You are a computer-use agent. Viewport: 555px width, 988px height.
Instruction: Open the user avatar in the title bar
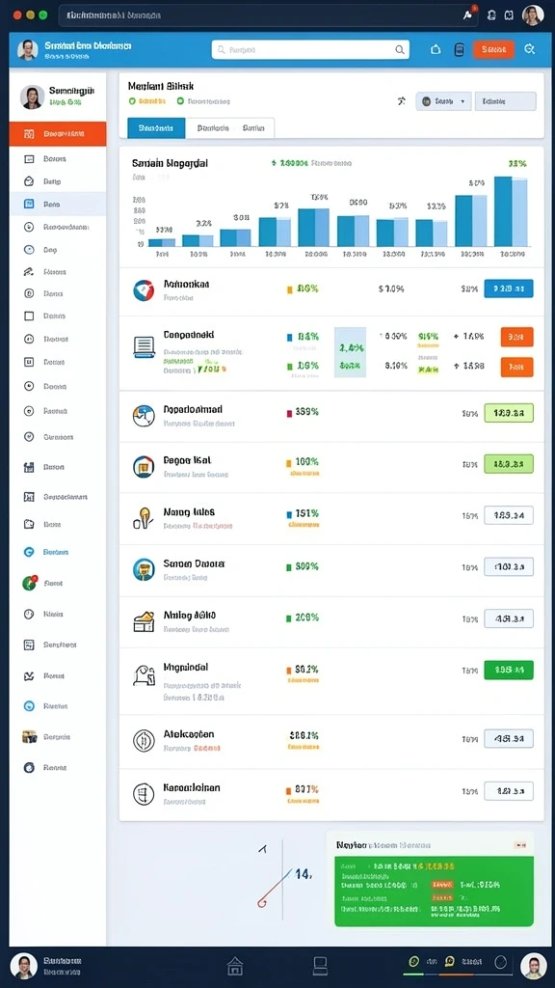pos(533,15)
